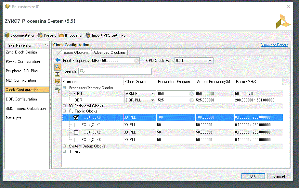
Task: Enable the FCLK_CLK3 checkbox
Action: pos(76,140)
